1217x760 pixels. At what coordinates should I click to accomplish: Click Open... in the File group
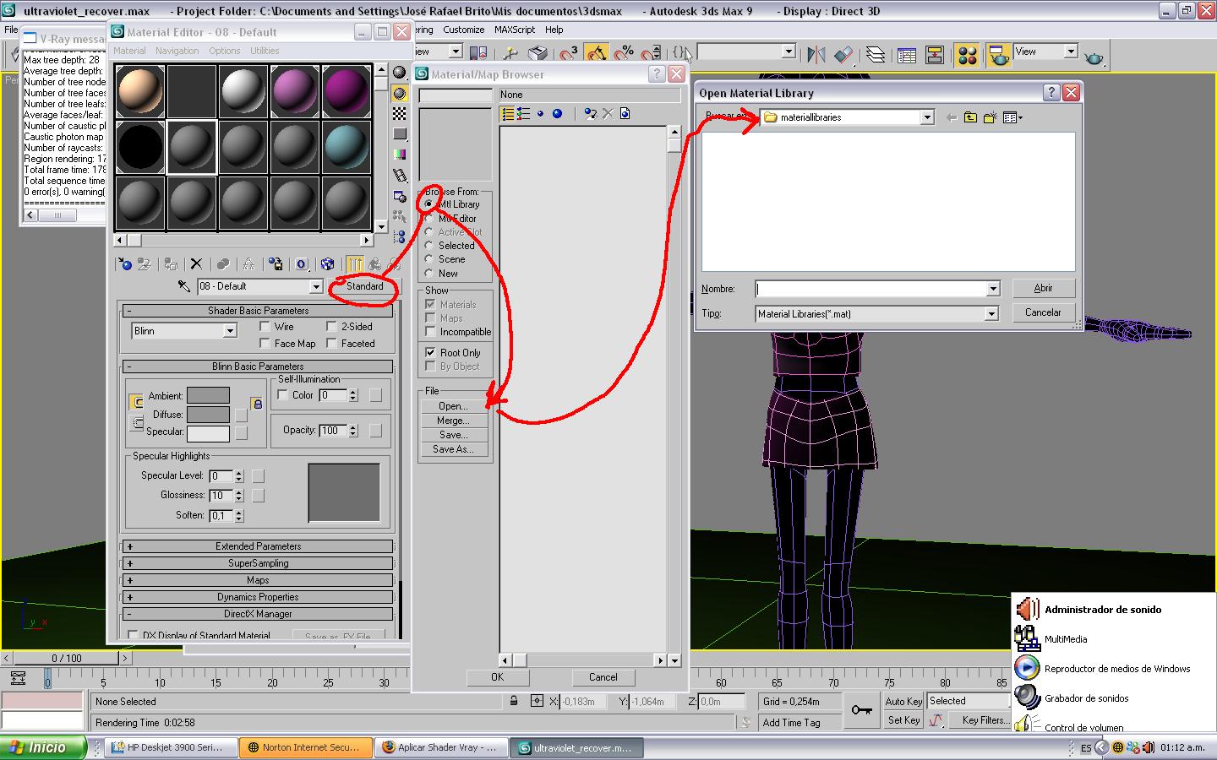(x=454, y=406)
